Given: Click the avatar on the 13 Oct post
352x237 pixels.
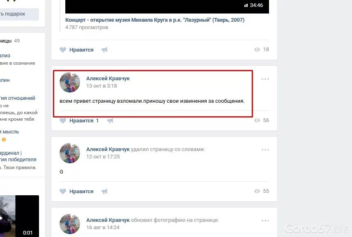Looking at the screenshot, I should tap(70, 82).
